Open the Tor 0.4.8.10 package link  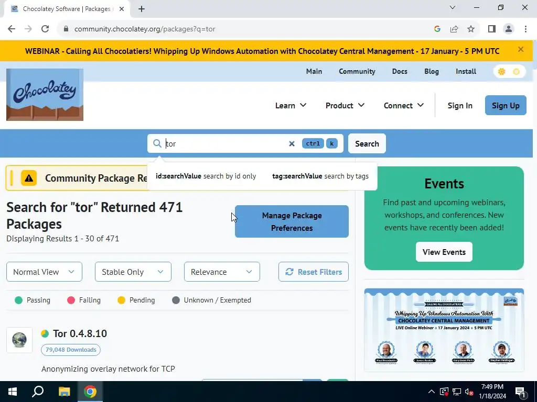[80, 333]
